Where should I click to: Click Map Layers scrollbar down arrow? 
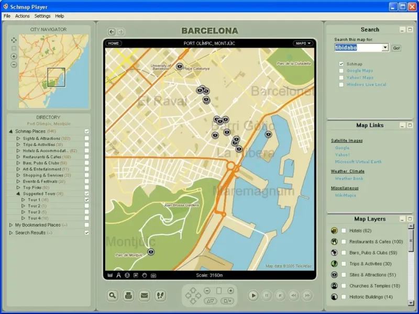coord(411,303)
